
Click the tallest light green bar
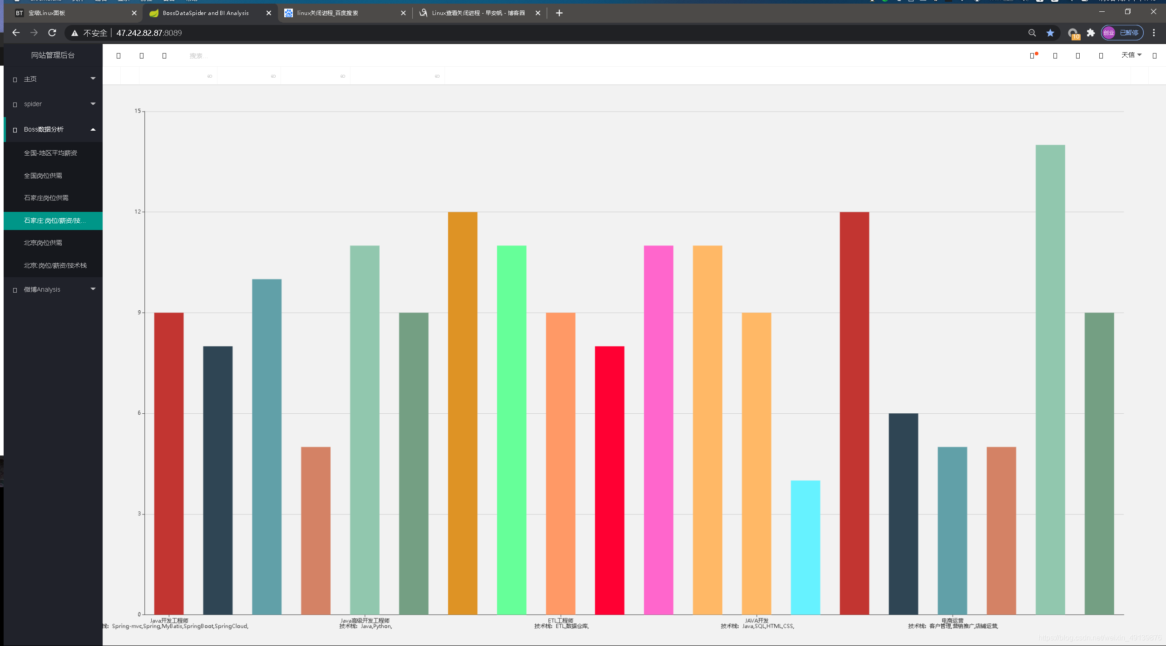(1050, 379)
